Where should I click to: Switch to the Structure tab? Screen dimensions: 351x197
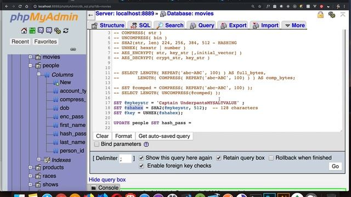[x=108, y=26]
